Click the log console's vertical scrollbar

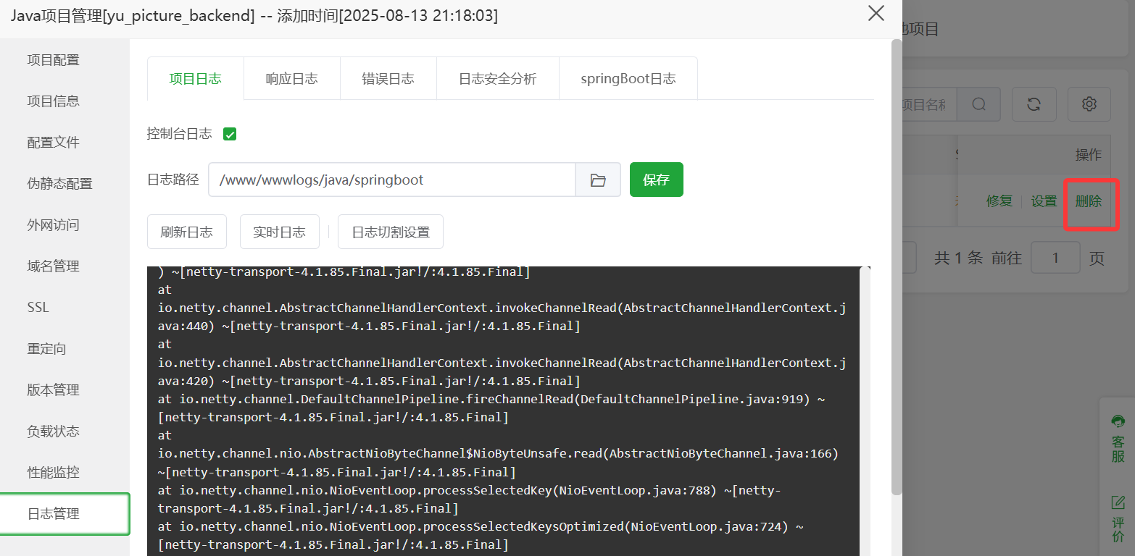pos(865,411)
